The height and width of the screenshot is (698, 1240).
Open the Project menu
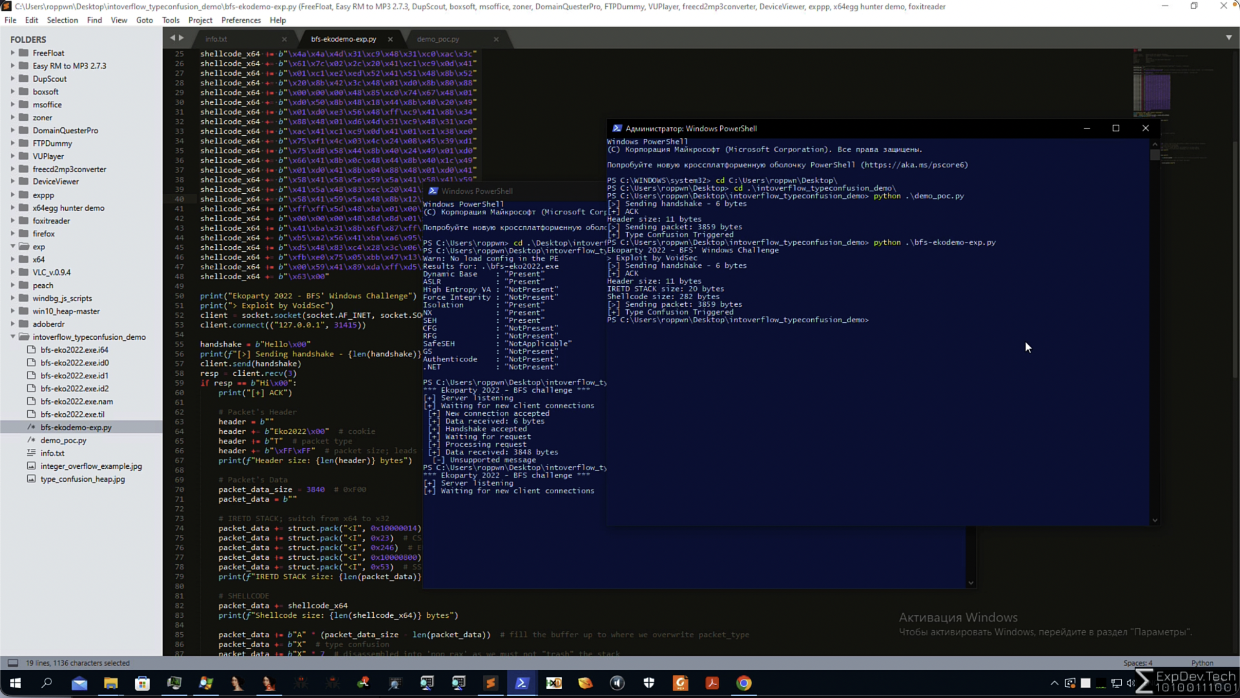(x=200, y=20)
